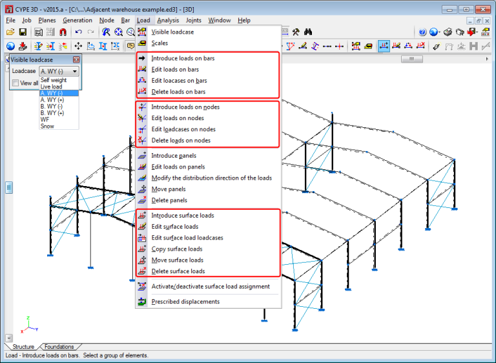Click the four-arrow move icon
This screenshot has width=496, height=363.
pos(78,47)
